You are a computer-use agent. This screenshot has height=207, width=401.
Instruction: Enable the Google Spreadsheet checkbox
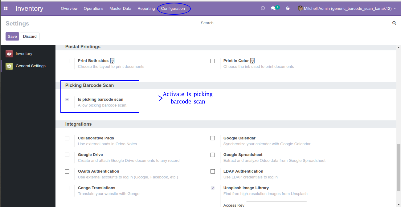click(x=213, y=155)
